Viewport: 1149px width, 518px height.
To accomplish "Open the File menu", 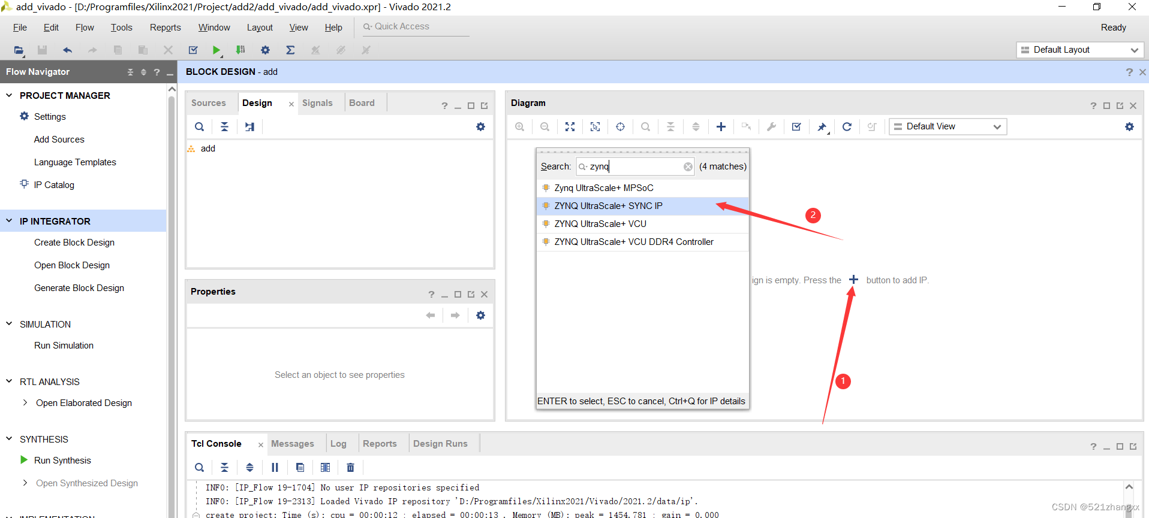I will (x=20, y=28).
